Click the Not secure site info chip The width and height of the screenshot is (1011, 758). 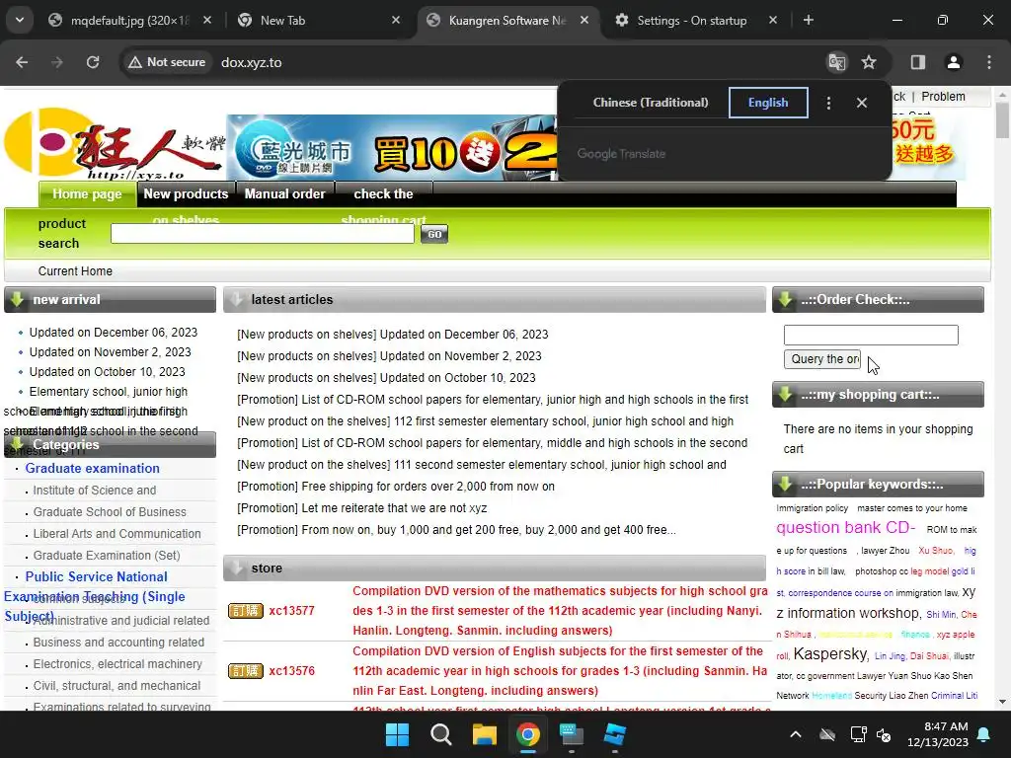pyautogui.click(x=167, y=62)
